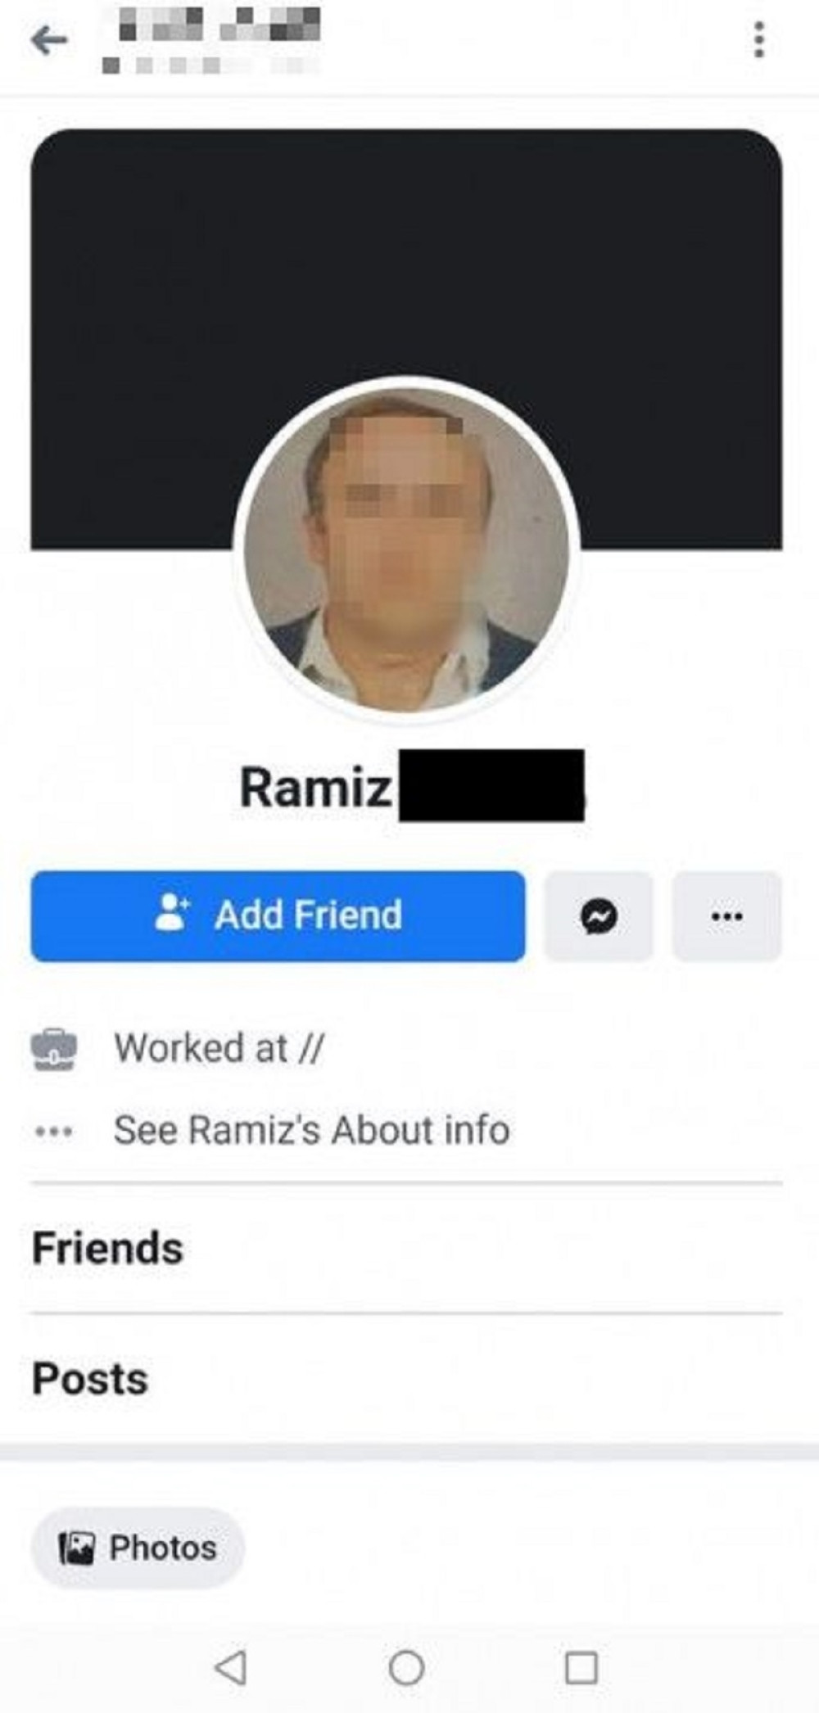The width and height of the screenshot is (819, 1713).
Task: Click the photos icon in Photos chip
Action: tap(77, 1548)
